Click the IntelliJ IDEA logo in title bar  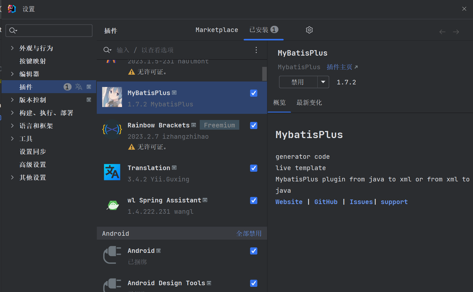[12, 9]
